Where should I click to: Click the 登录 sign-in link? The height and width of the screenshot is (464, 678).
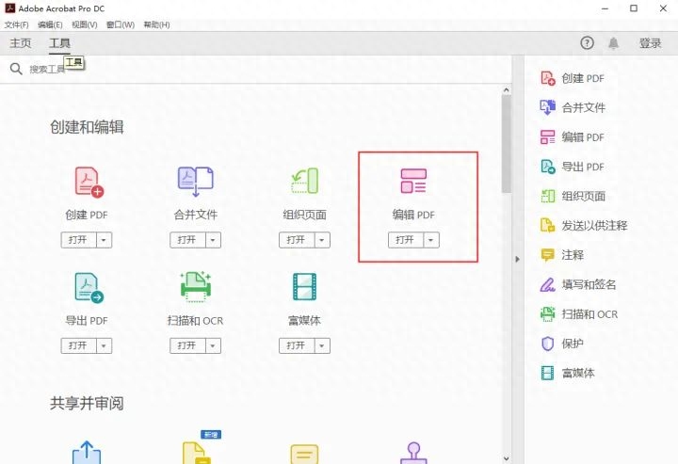pos(650,43)
